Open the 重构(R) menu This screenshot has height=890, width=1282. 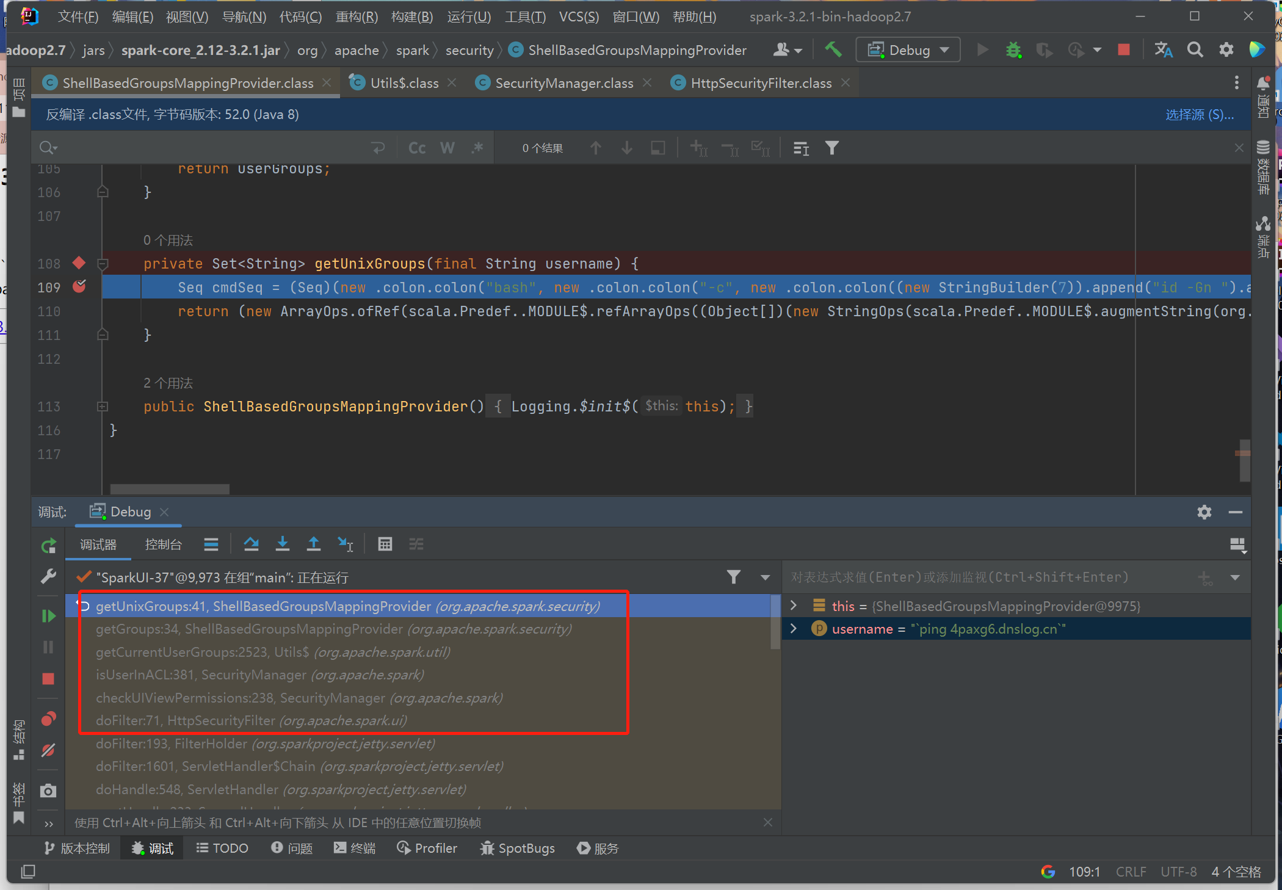(357, 16)
